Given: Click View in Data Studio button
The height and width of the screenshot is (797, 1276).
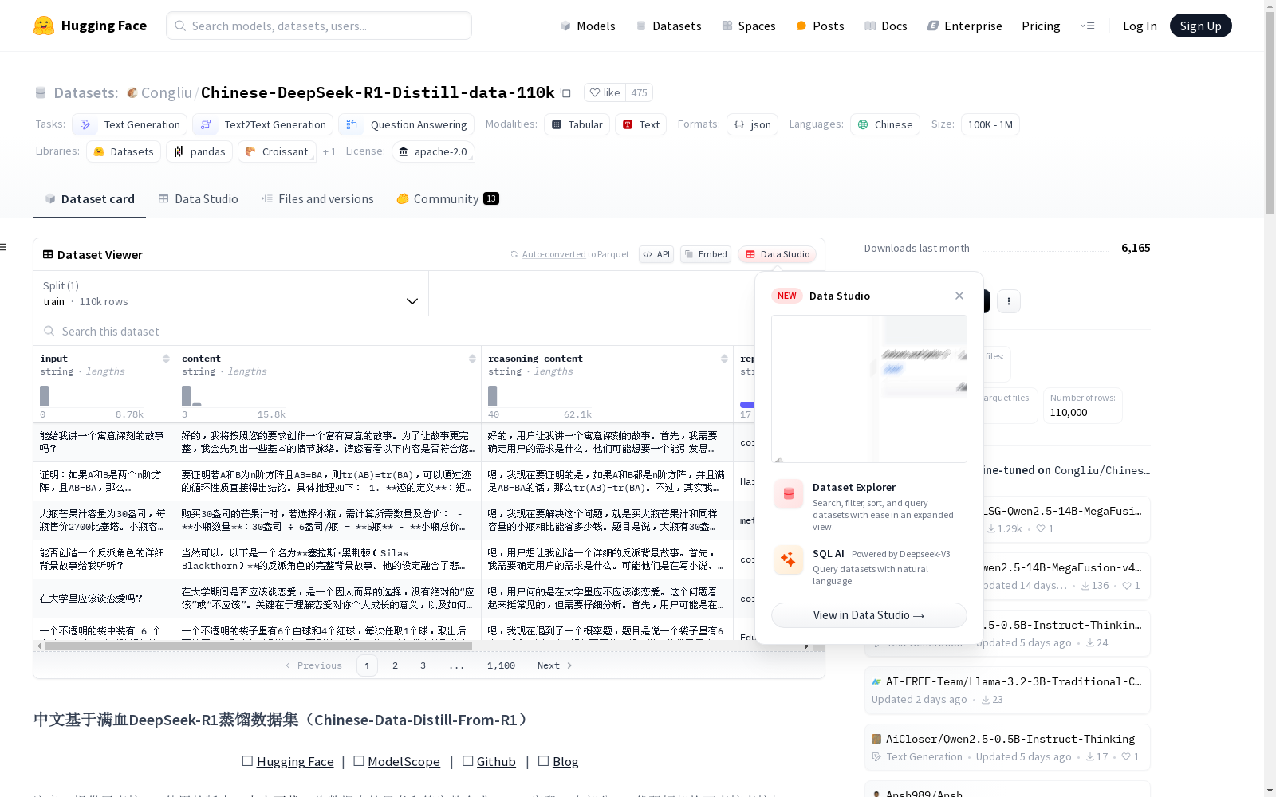Looking at the screenshot, I should (869, 615).
